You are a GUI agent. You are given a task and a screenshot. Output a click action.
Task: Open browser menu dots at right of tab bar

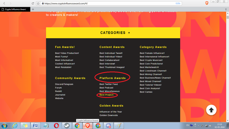click(226, 9)
